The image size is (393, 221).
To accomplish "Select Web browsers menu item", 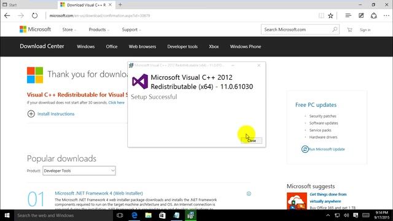I will [x=142, y=47].
